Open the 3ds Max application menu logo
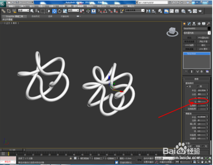The image size is (213, 165). 3,4
